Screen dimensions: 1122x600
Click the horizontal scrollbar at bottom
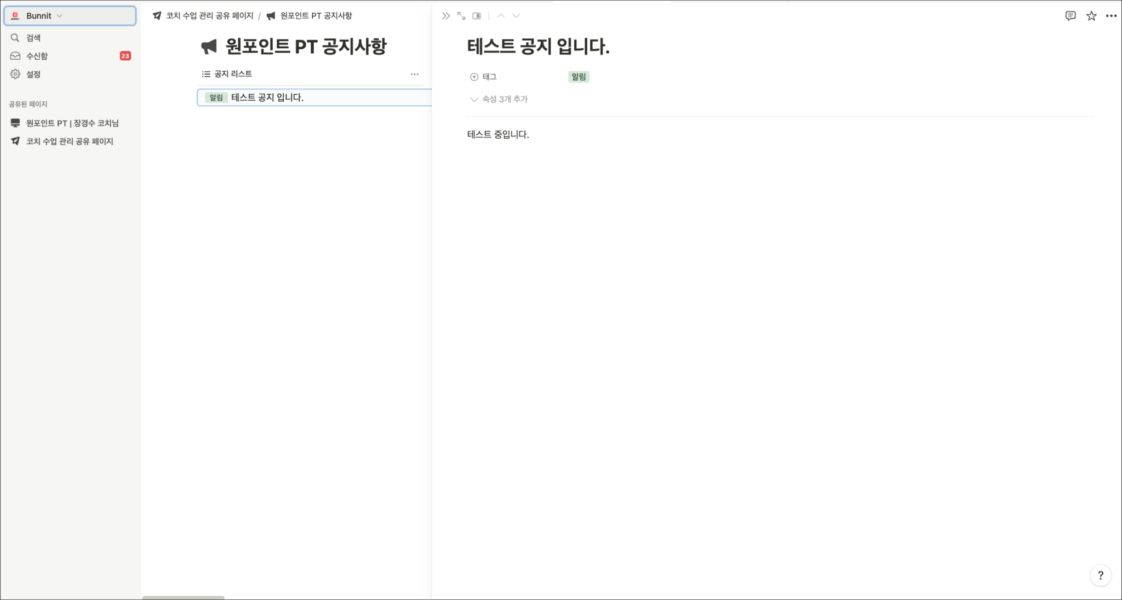click(x=183, y=597)
